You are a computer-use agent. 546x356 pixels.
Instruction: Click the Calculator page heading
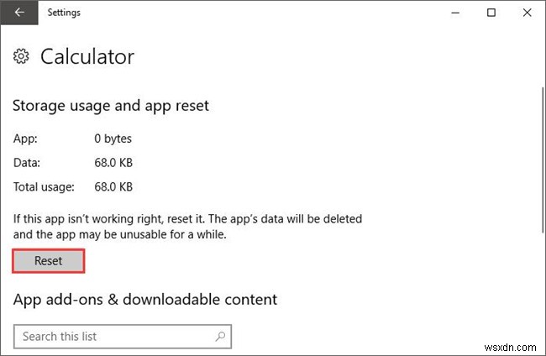[87, 57]
